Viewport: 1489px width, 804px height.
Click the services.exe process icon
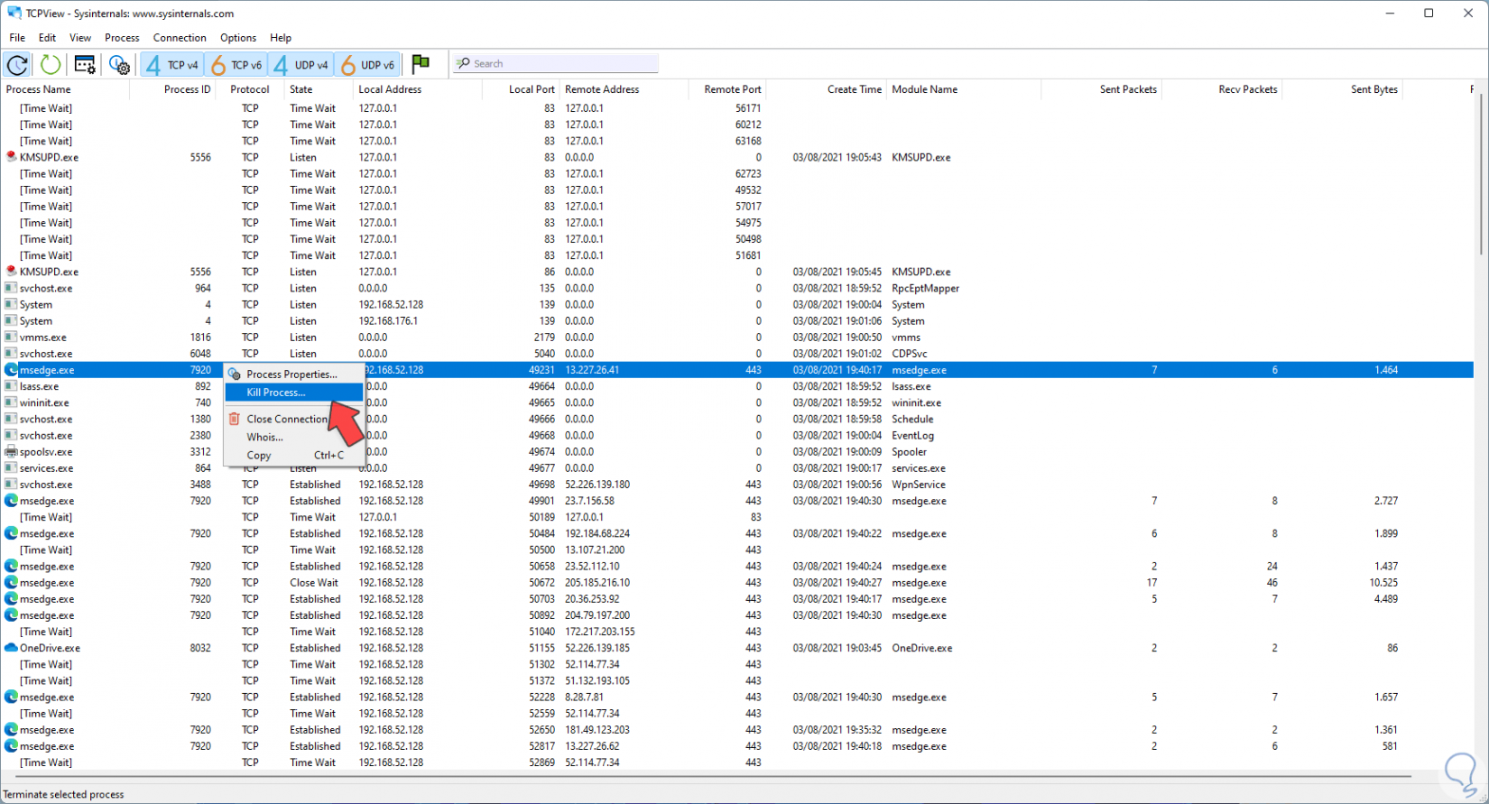pos(11,468)
